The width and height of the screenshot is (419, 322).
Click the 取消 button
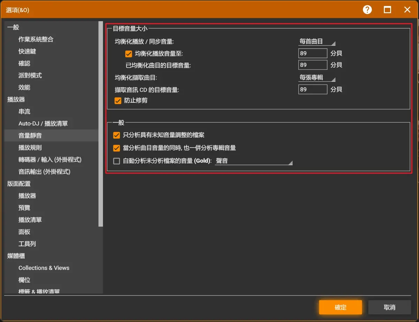click(x=390, y=307)
